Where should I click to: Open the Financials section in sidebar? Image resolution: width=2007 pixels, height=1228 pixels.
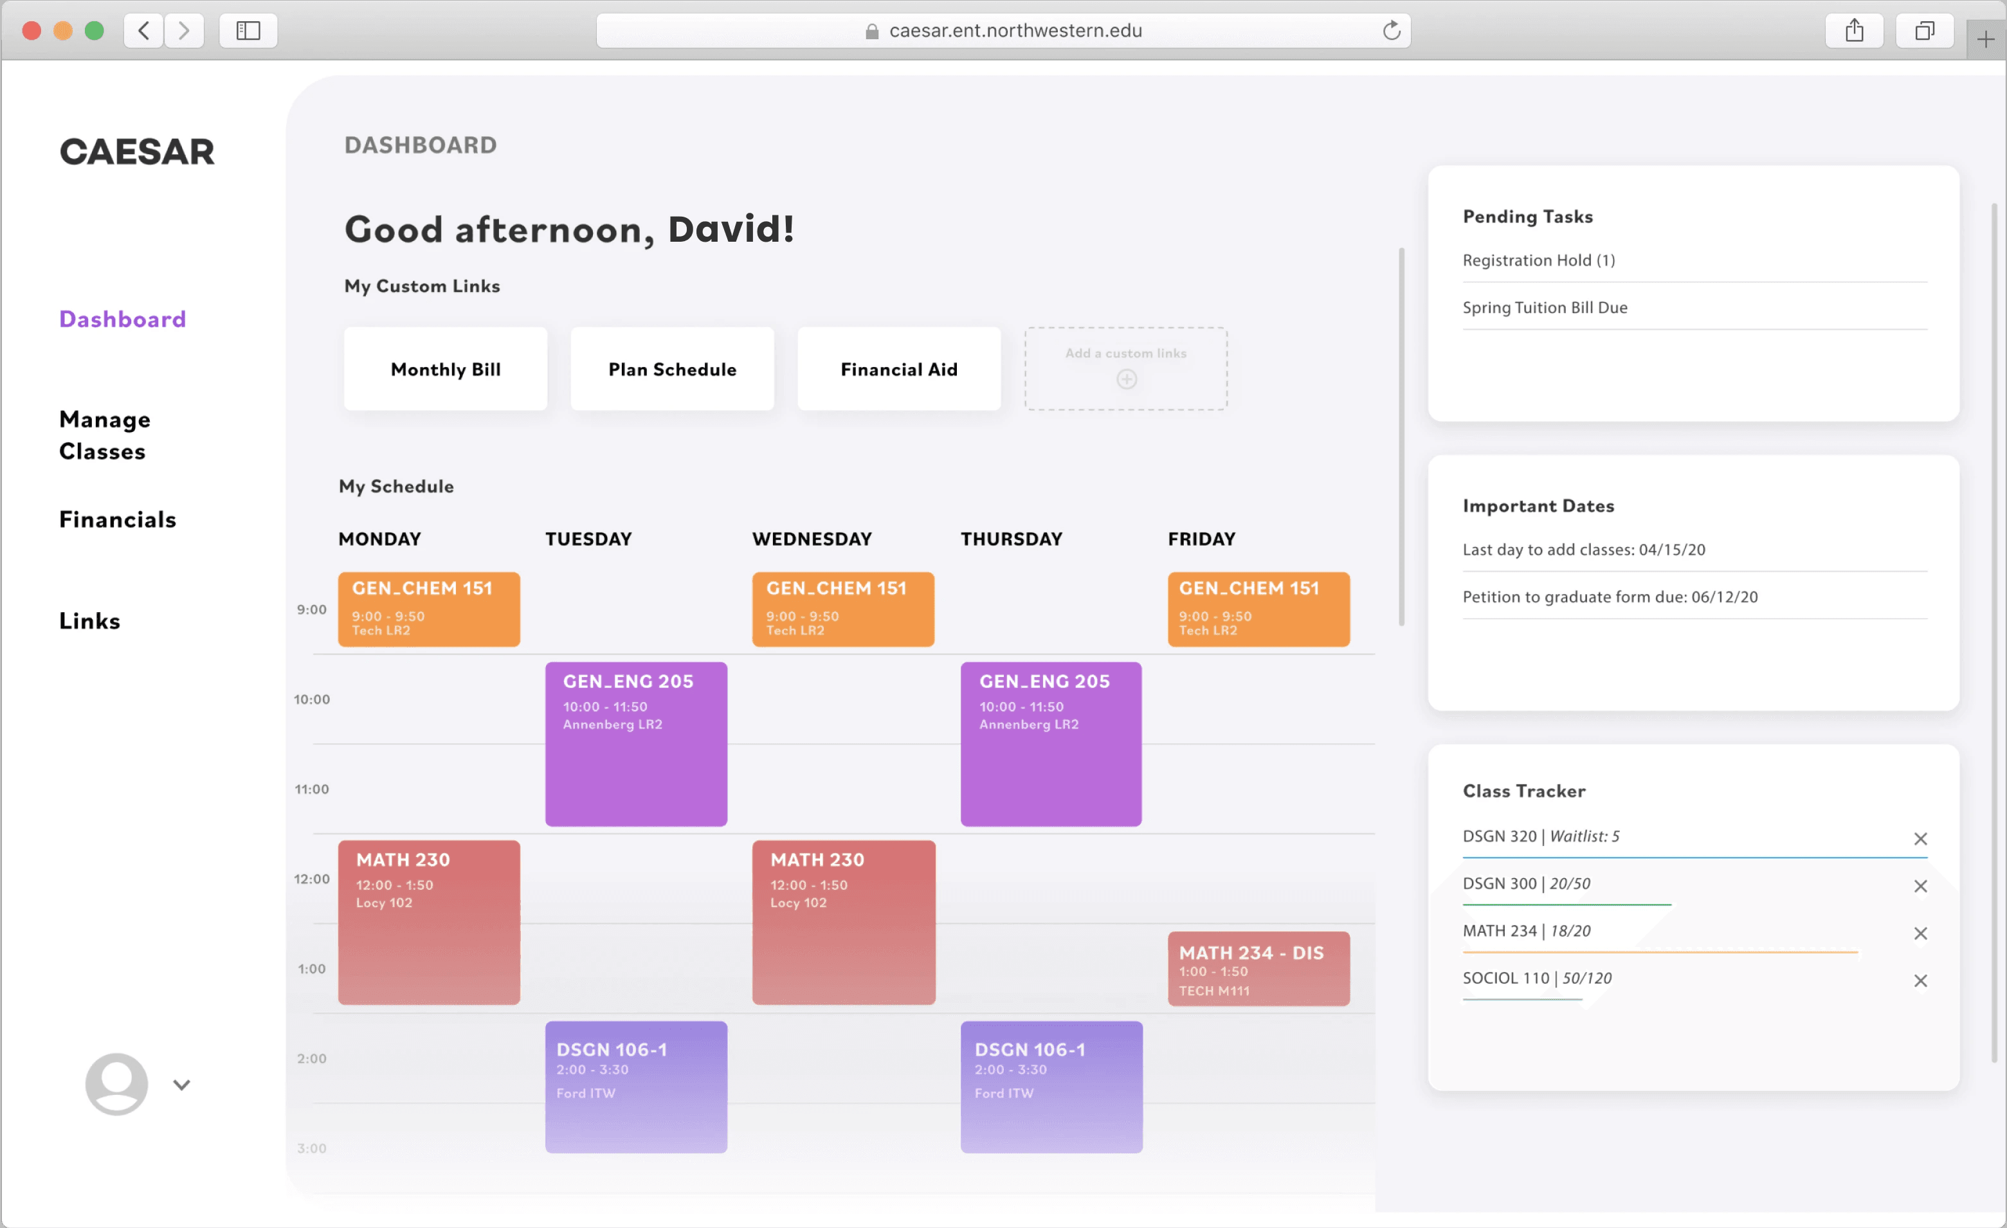click(x=117, y=519)
